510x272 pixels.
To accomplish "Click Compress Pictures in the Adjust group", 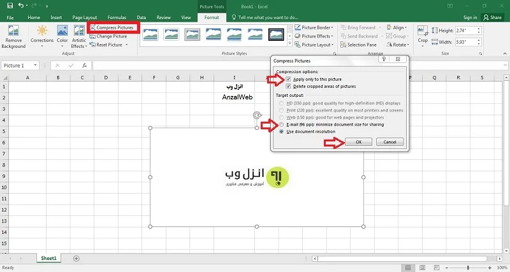I will pyautogui.click(x=112, y=27).
